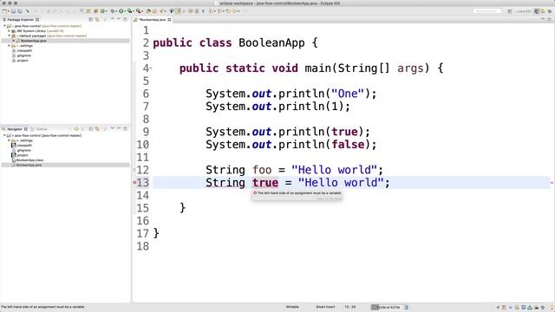Collapse java-flow-control project in Navigator
This screenshot has height=312, width=555.
(4, 136)
